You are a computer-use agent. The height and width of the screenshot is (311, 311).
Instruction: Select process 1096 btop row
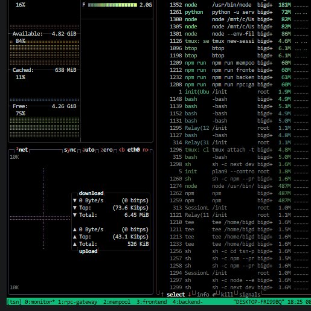point(239,48)
